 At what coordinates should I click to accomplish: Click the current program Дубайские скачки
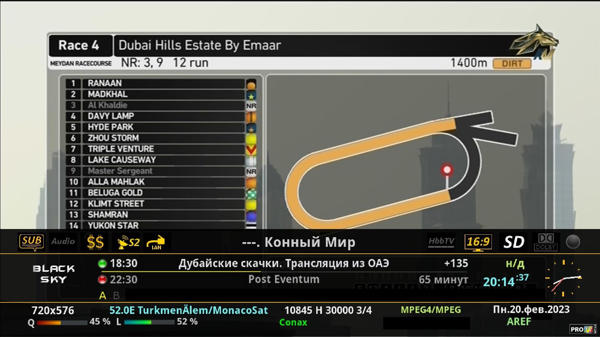(x=283, y=263)
